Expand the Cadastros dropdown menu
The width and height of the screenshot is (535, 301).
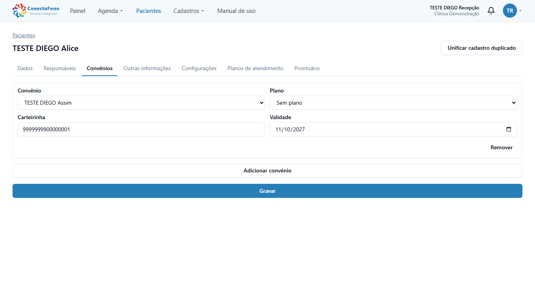[x=189, y=11]
